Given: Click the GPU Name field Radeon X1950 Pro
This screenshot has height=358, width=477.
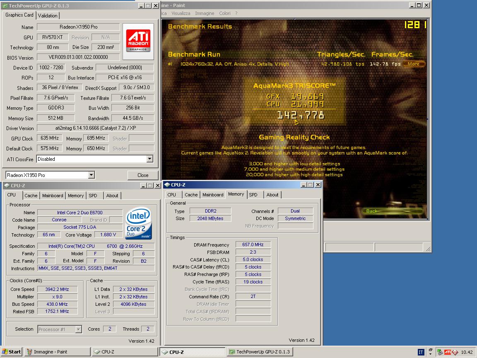Looking at the screenshot, I should coord(79,27).
